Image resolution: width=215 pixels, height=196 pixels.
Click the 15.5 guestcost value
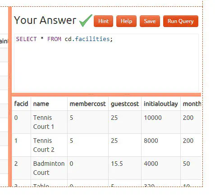point(117,164)
